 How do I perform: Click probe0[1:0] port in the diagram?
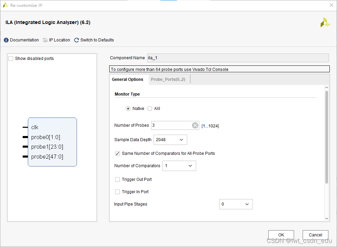pos(46,137)
